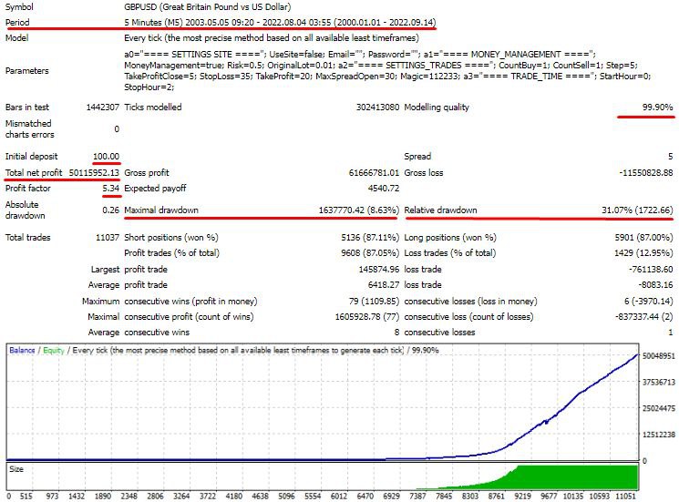Select Modelling quality value 99.90%
This screenshot has height=502, width=679.
click(x=657, y=108)
